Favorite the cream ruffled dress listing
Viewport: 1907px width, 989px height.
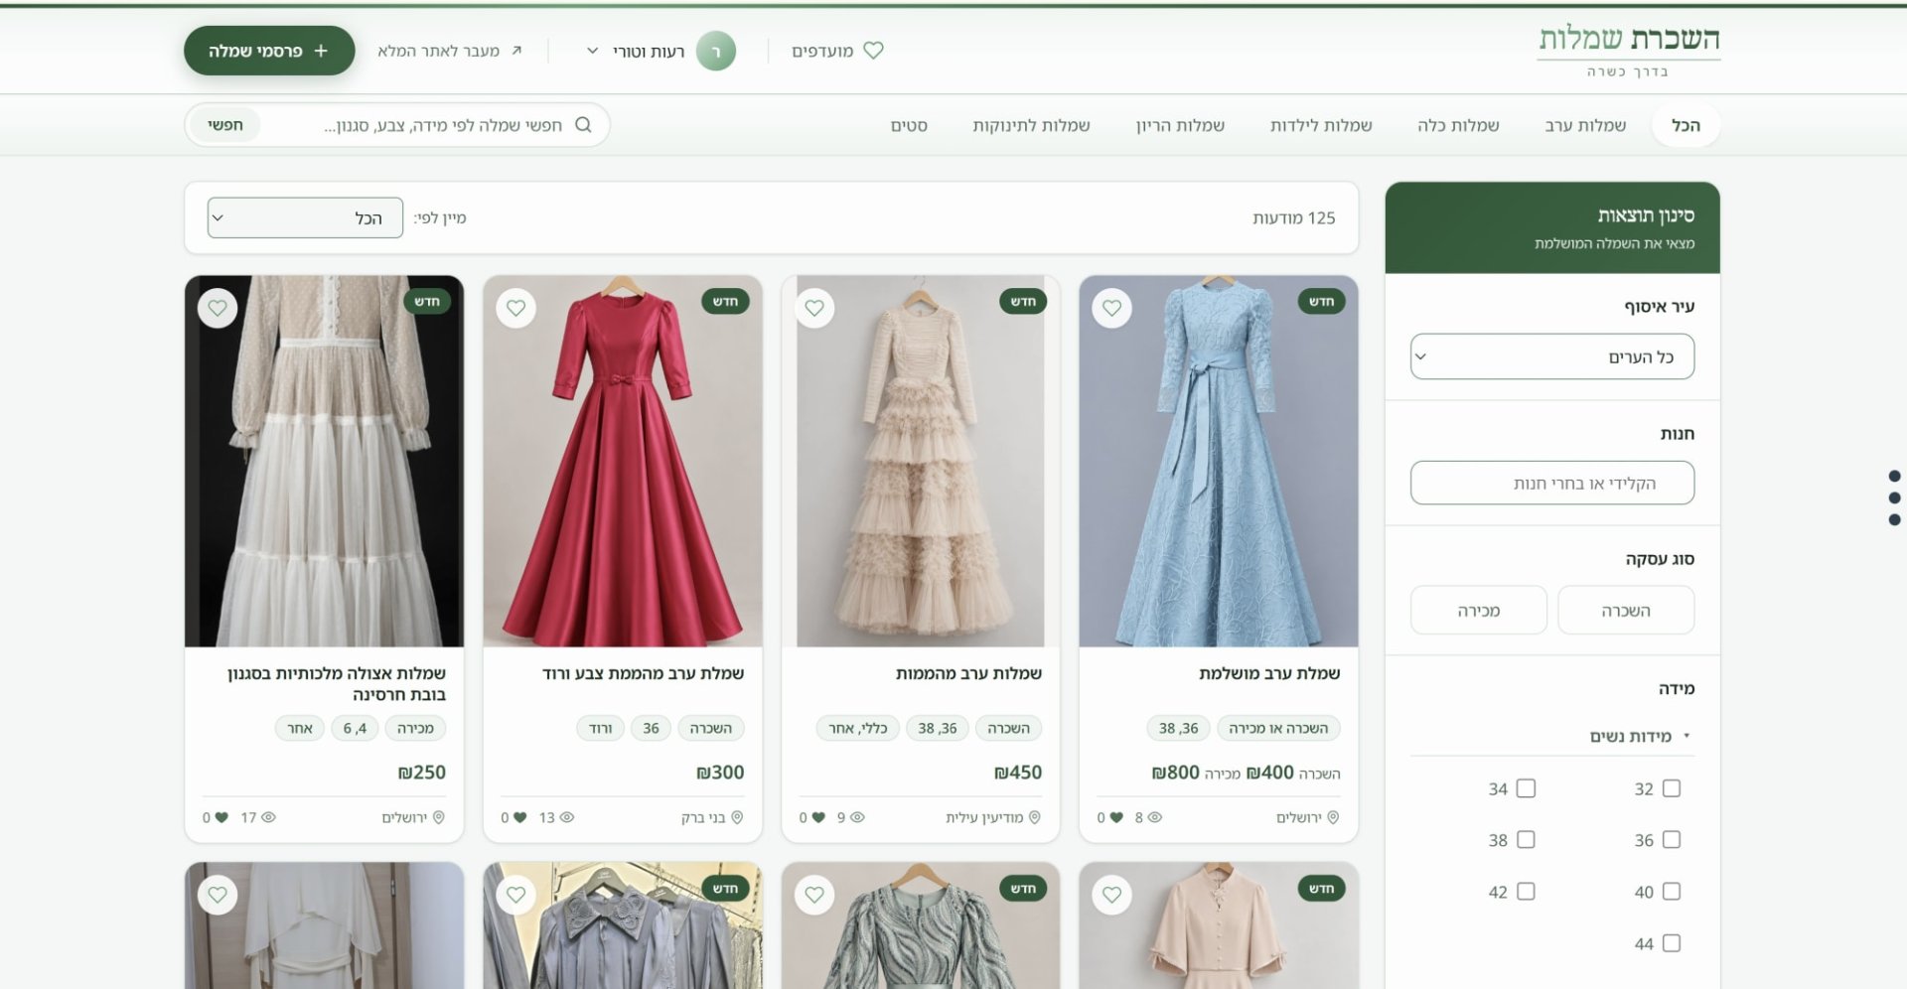tap(814, 308)
